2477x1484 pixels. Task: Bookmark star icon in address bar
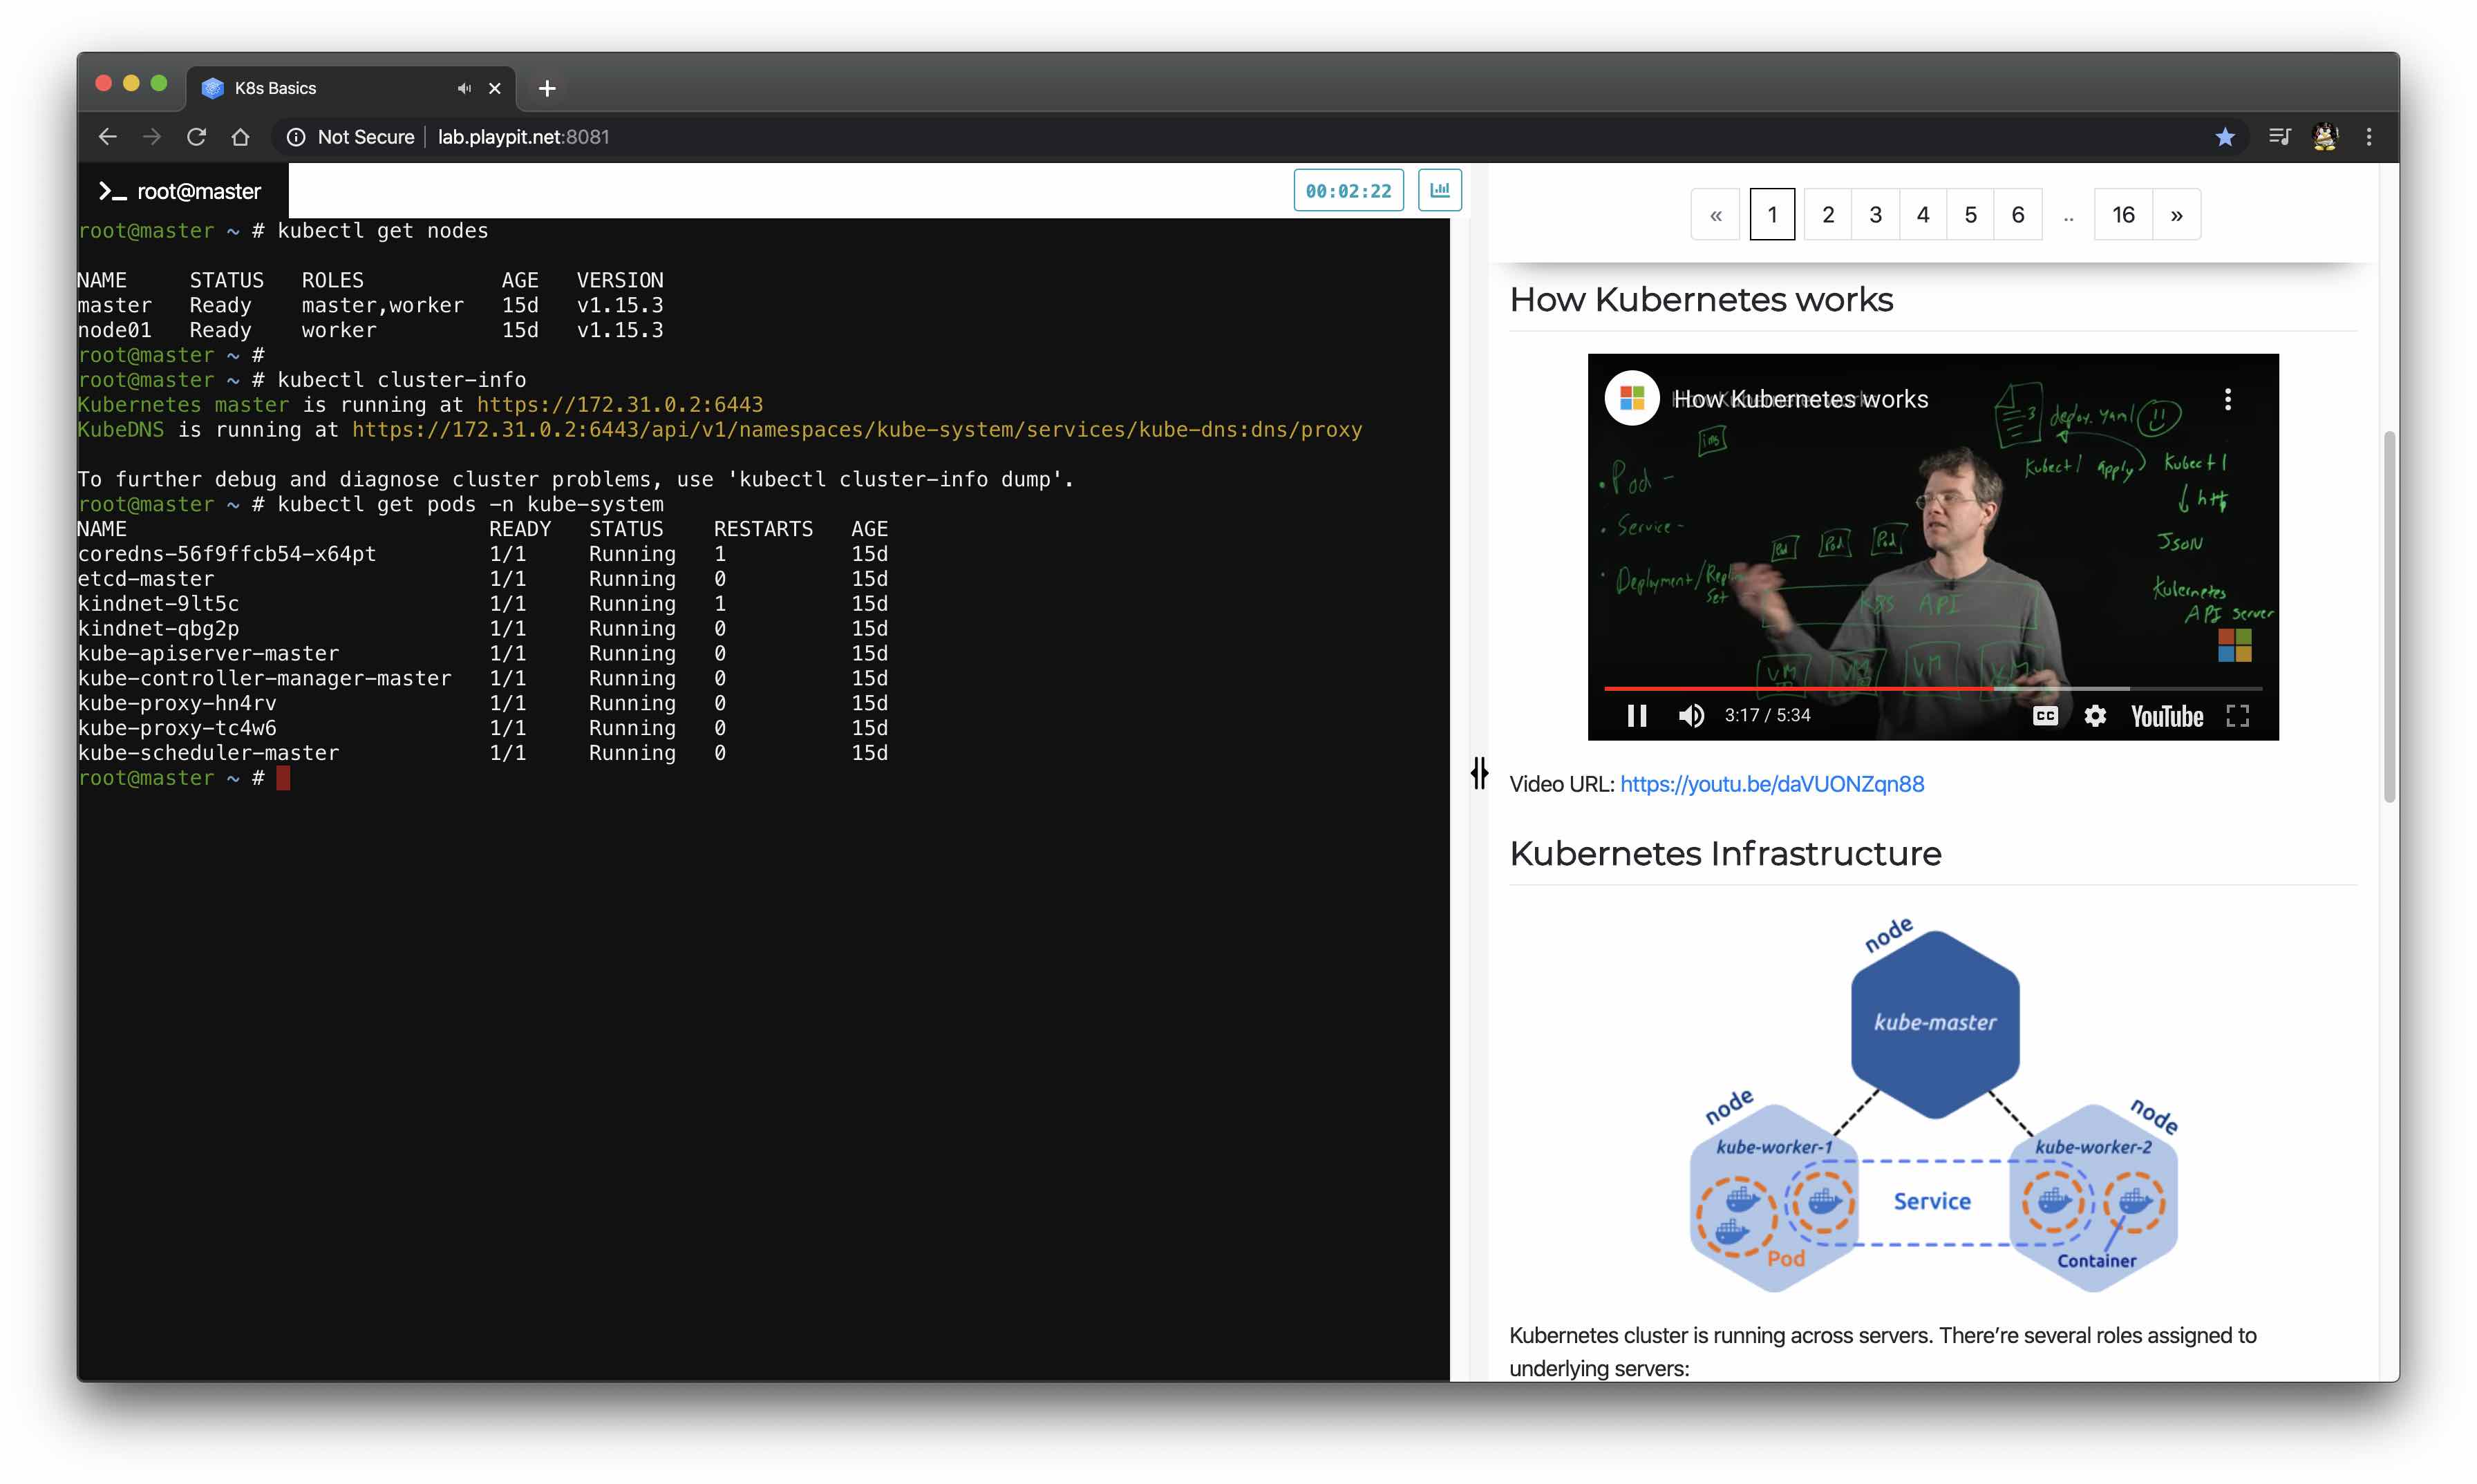point(2224,137)
